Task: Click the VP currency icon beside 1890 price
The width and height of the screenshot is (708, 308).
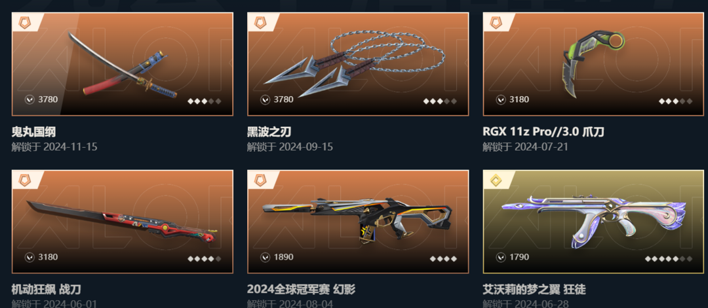Action: [x=265, y=258]
